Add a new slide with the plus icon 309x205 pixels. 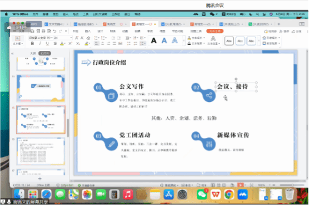(40, 178)
